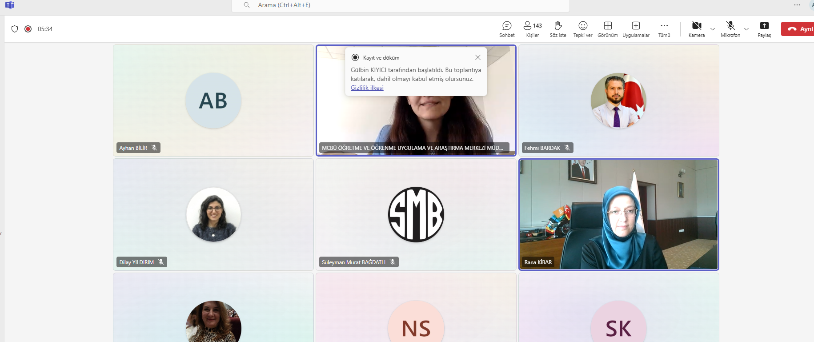Leave the meeting with Ayrıl

tap(798, 29)
